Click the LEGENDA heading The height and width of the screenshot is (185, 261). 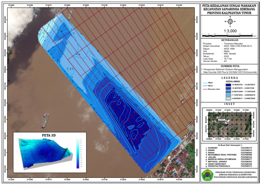pos(230,78)
